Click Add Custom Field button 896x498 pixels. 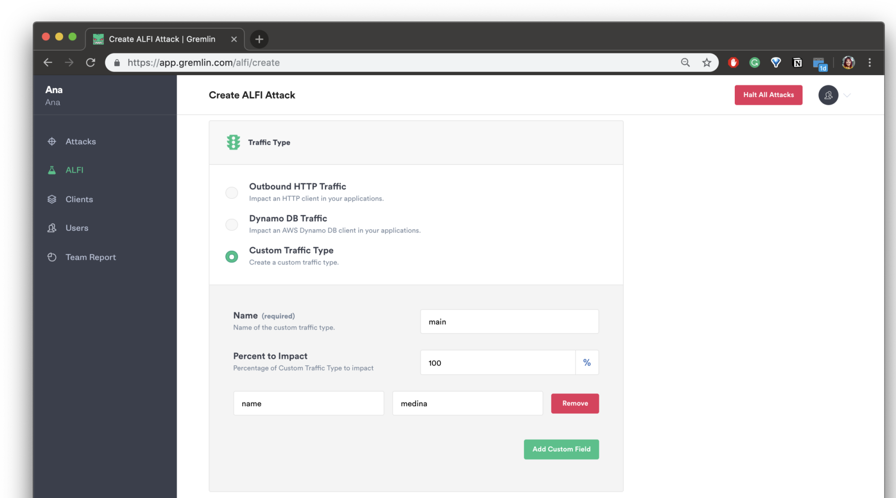[x=561, y=449]
